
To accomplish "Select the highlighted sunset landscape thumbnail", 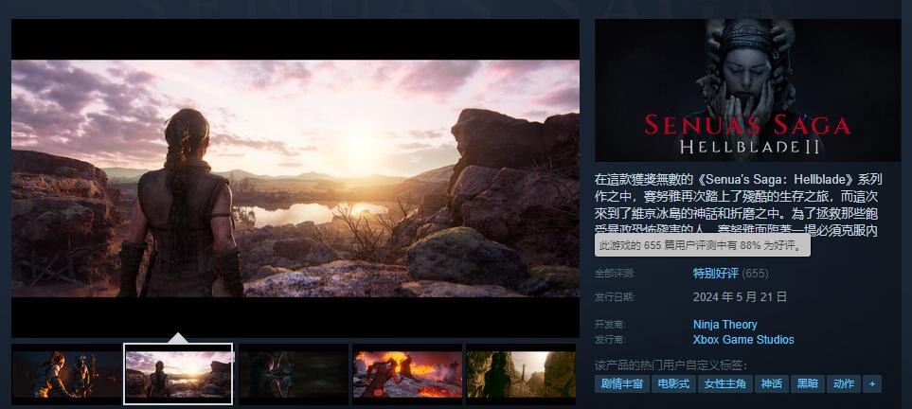I will point(179,374).
